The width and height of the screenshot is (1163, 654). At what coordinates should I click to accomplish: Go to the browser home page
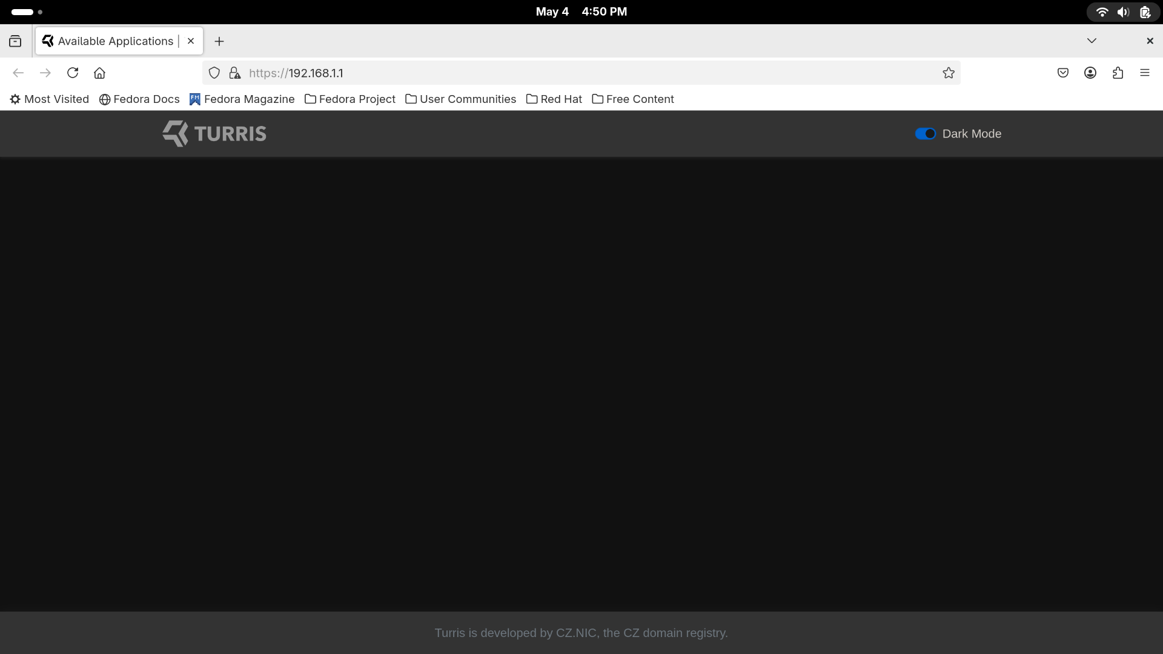[x=100, y=73]
